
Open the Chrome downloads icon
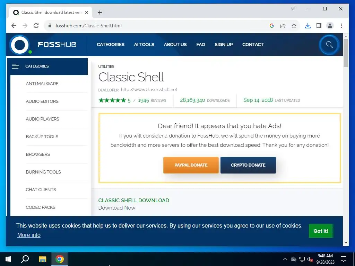308,26
